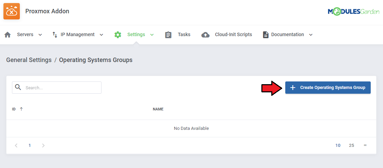This screenshot has width=383, height=168.
Task: Focus the Search input field
Action: pos(61,88)
